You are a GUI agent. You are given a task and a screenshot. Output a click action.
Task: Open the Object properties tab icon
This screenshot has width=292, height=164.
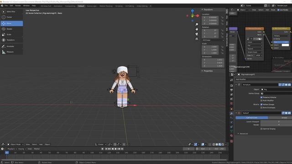[231, 109]
